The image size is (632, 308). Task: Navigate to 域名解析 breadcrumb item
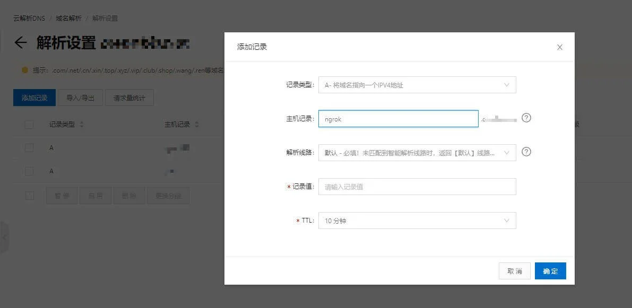[x=68, y=18]
